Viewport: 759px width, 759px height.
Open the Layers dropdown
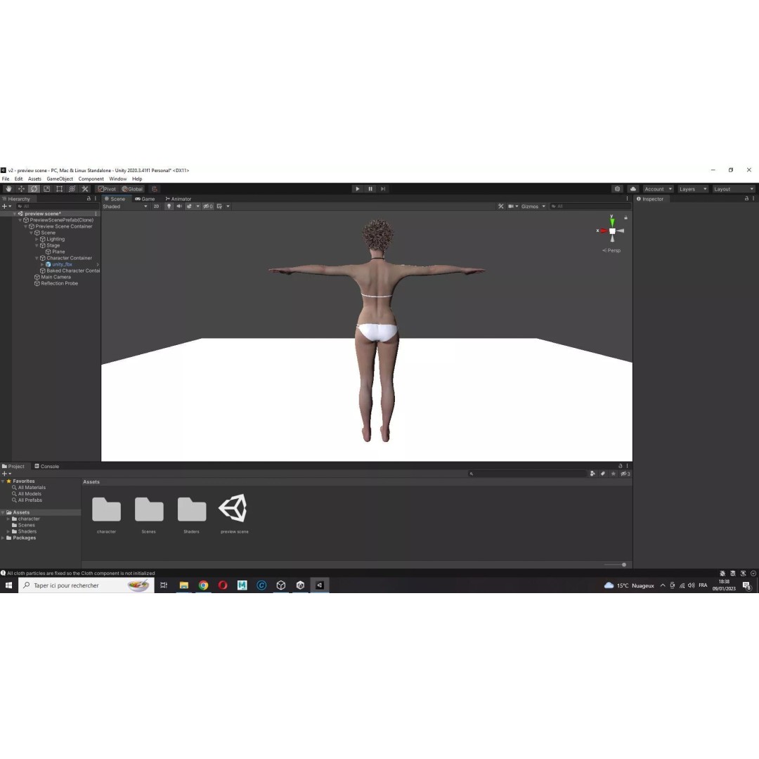(693, 189)
